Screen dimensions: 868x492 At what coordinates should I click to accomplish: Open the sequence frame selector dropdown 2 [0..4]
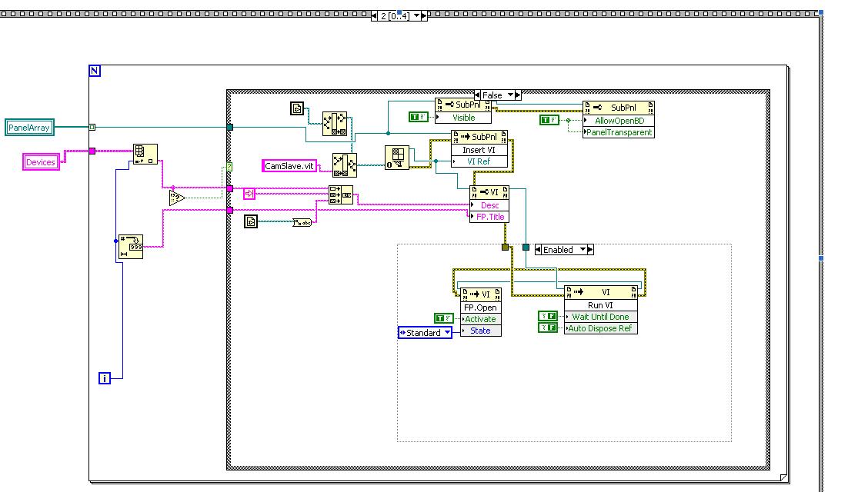pos(417,16)
